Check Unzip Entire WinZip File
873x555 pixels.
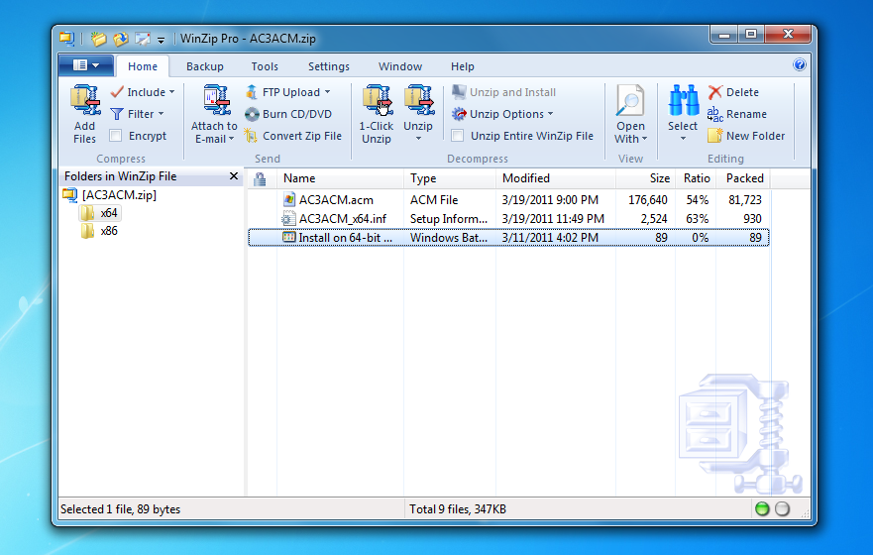coord(458,135)
